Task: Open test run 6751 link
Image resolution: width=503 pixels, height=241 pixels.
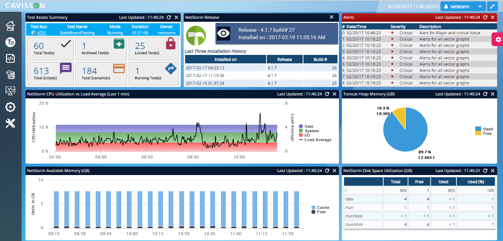Action: click(x=42, y=33)
